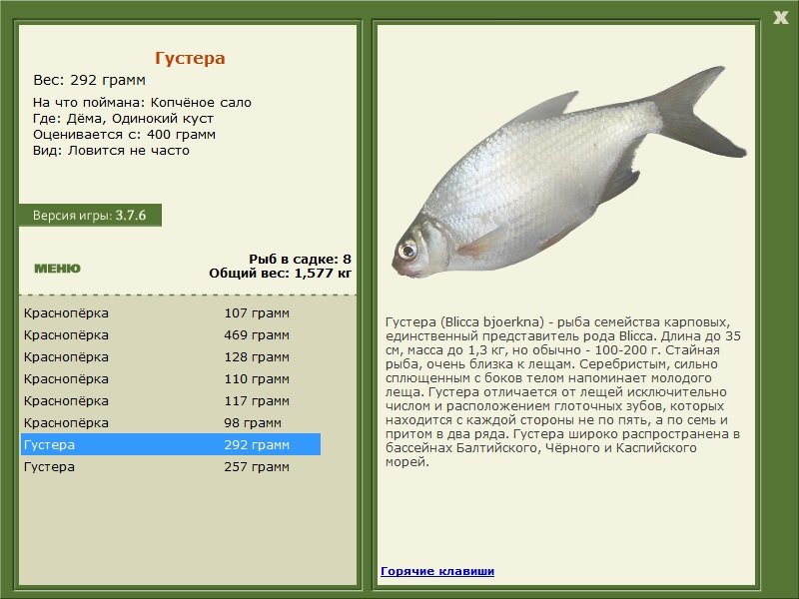This screenshot has height=599, width=799.
Task: Select the 107 грамм Краснопёрка row
Action: 171,312
